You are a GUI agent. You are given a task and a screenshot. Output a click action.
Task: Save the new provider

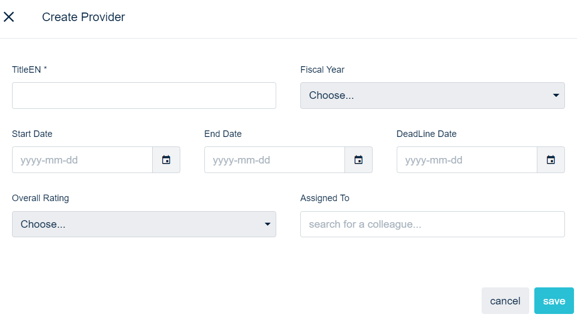[554, 301]
